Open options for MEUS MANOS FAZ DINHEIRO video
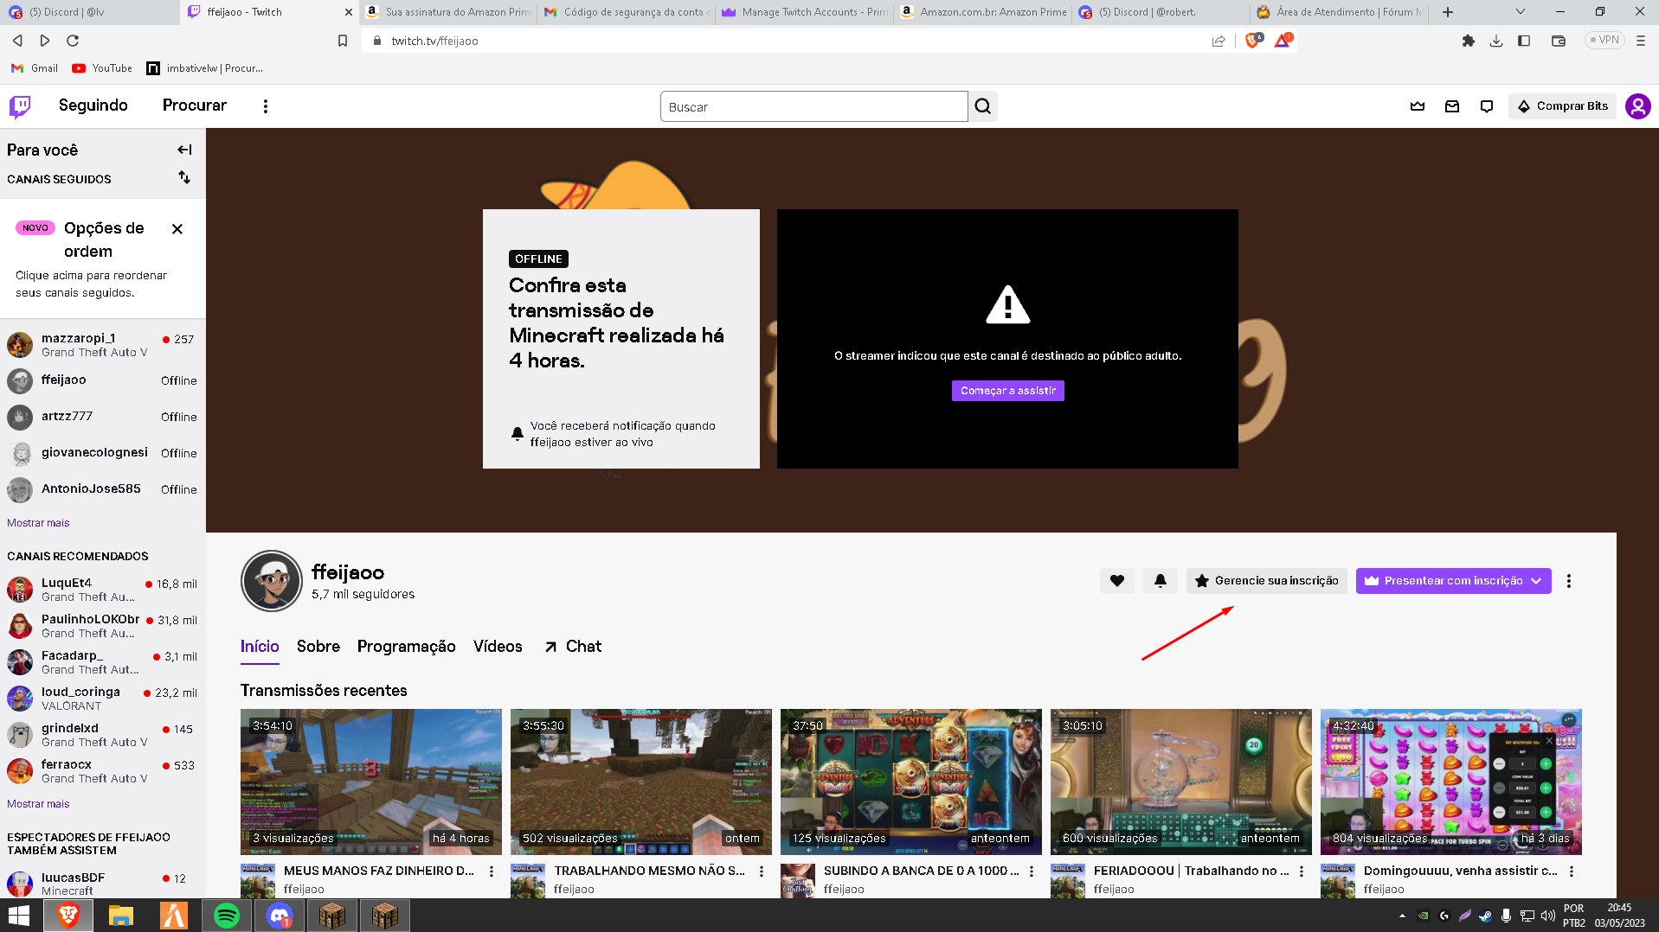 pyautogui.click(x=492, y=871)
